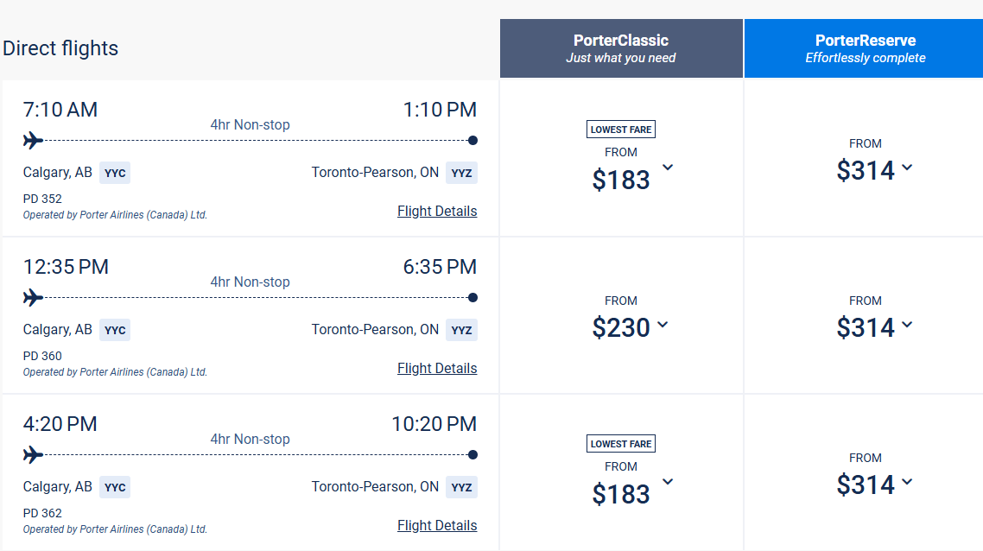
Task: Expand $314 PorterReserve fare for PD 360
Action: coord(907,325)
